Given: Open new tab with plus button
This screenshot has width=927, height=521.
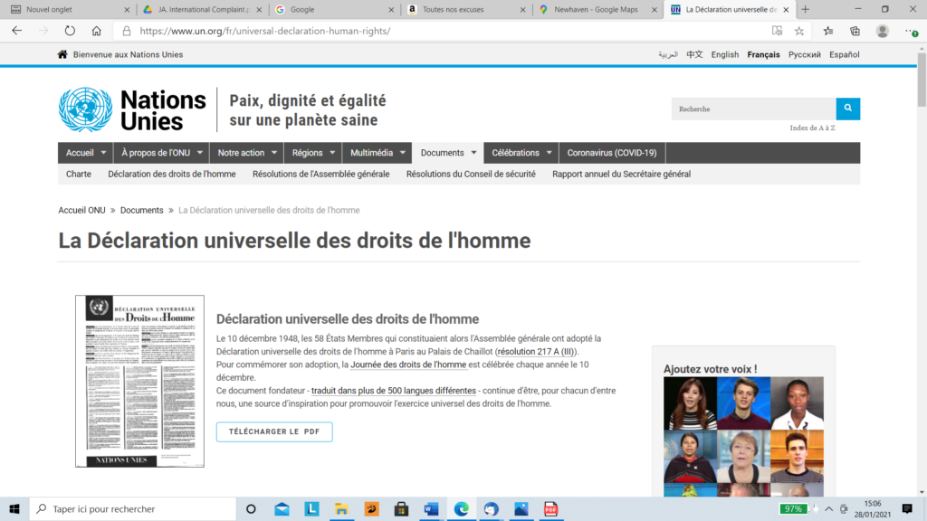Looking at the screenshot, I should tap(805, 9).
